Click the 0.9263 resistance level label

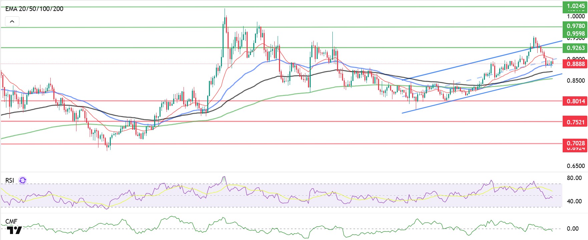click(x=575, y=48)
